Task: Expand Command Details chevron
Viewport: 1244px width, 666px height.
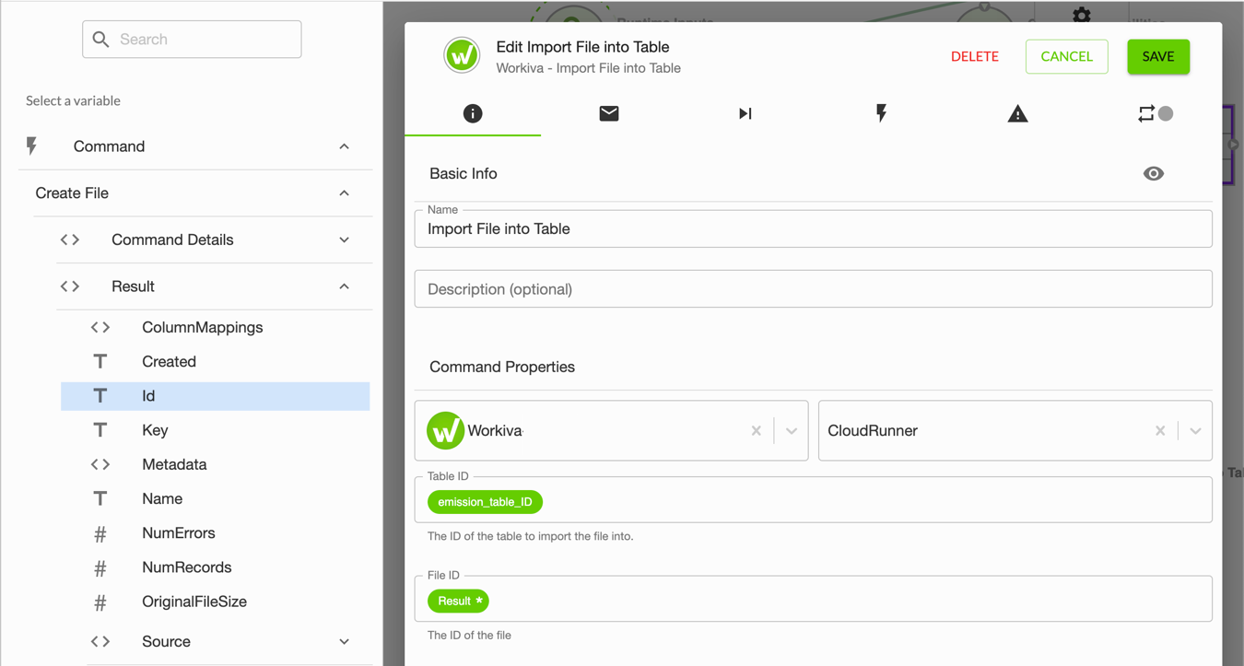Action: point(344,240)
